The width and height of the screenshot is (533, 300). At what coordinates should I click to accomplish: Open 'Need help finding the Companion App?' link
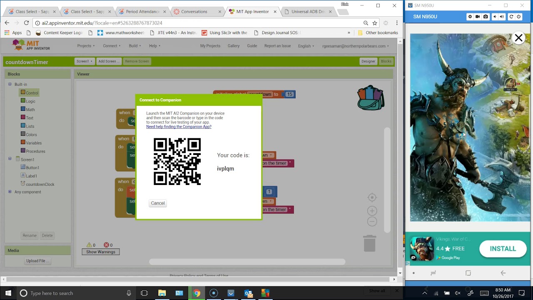(179, 127)
